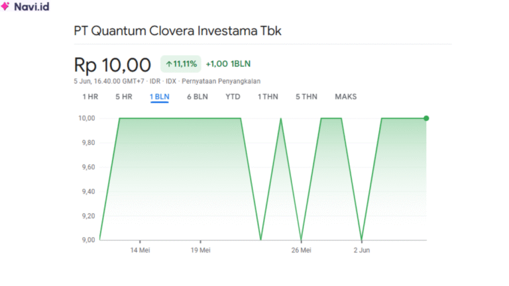Image resolution: width=509 pixels, height=286 pixels.
Task: Click the 9,60 y-axis label
Action: point(88,167)
